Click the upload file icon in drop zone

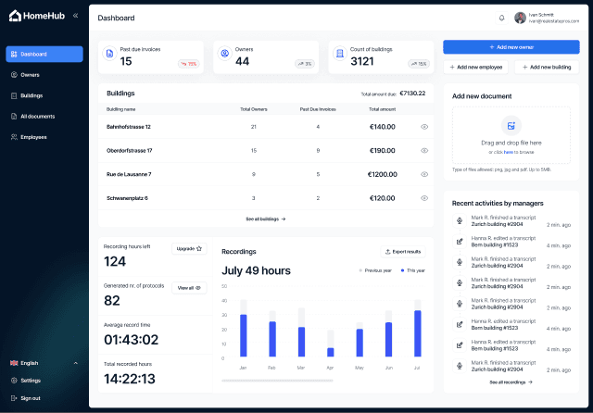pos(511,126)
